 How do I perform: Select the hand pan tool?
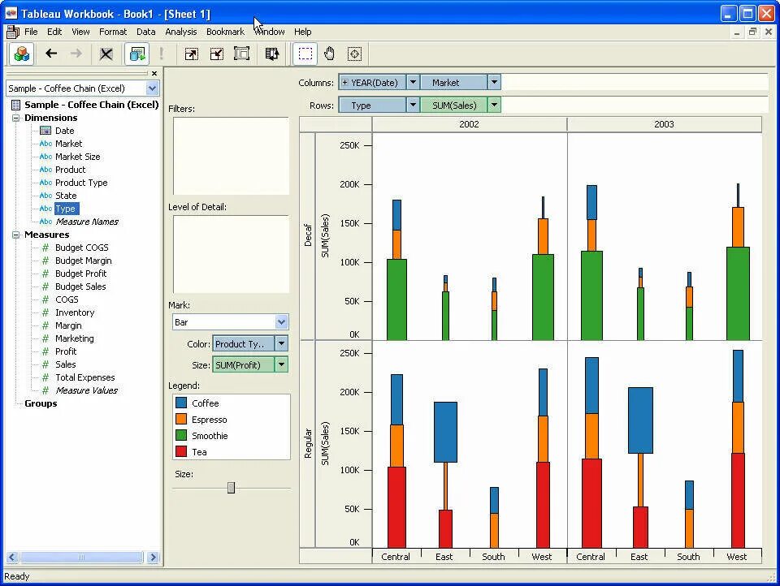coord(329,54)
